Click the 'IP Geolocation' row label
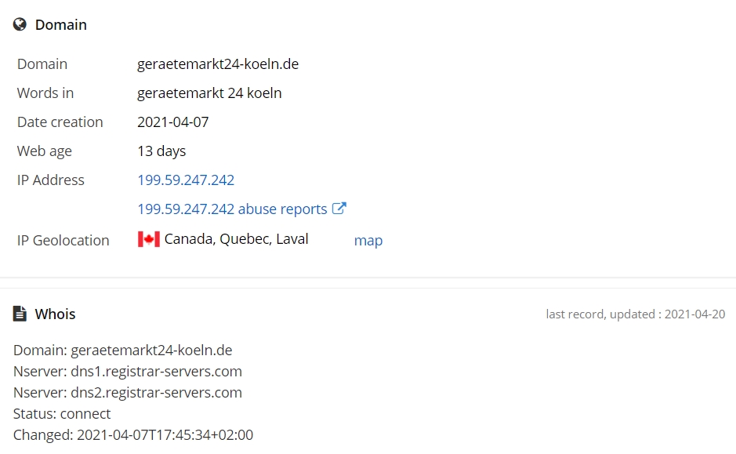 click(x=63, y=241)
